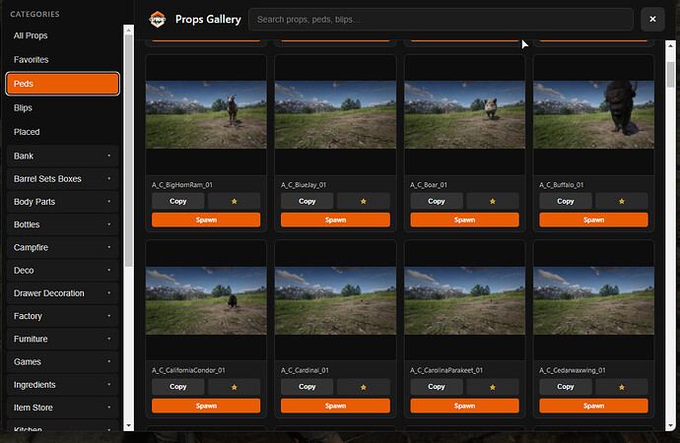Viewport: 680px width, 443px height.
Task: Click the categories sidebar scrollbar down arrow
Action: 128,425
